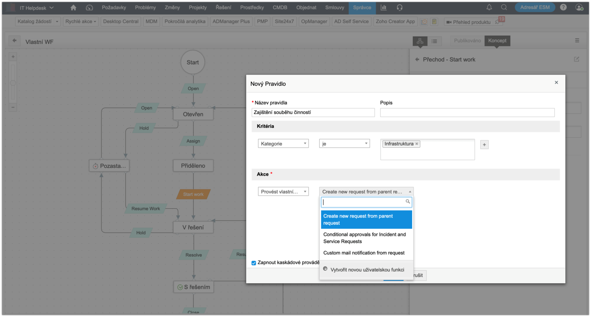
Task: Open the notifications bell icon
Action: pyautogui.click(x=489, y=7)
